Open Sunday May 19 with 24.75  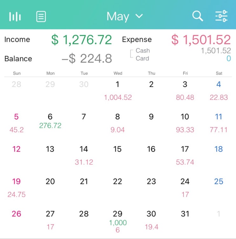click(x=17, y=188)
